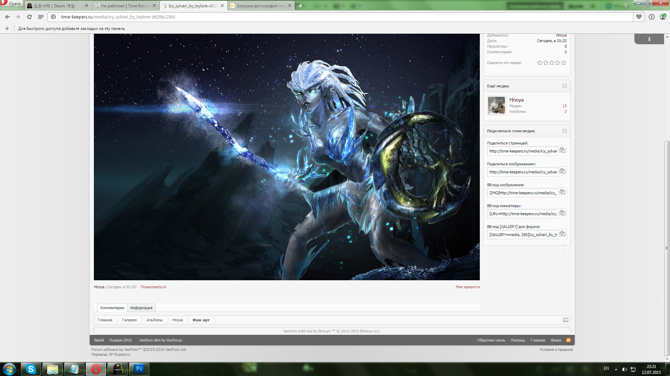Open the tab list menu icon
The image size is (670, 376).
[x=625, y=6]
